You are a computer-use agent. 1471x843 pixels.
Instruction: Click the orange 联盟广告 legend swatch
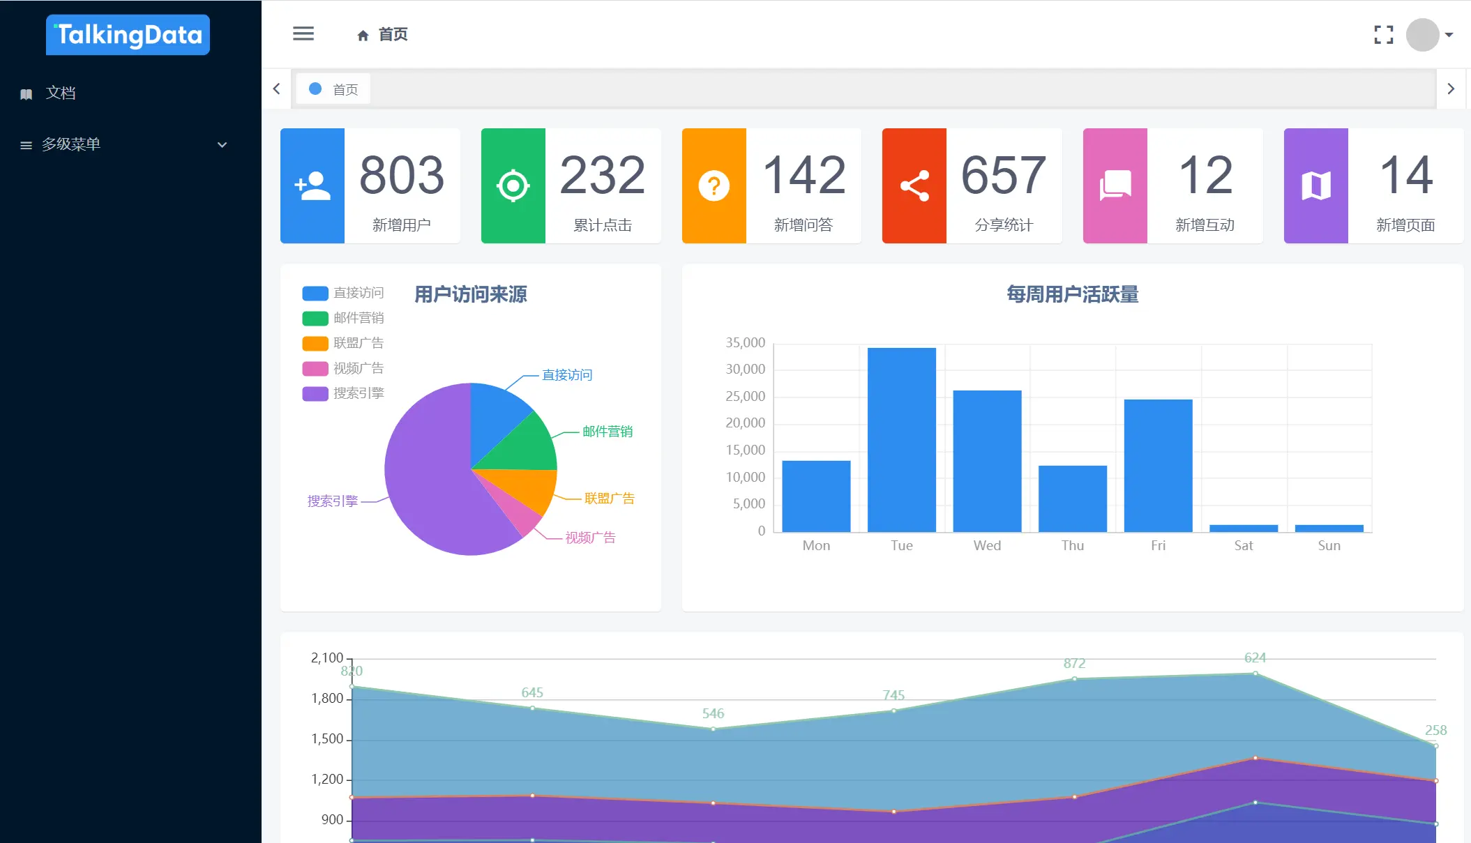pos(315,343)
